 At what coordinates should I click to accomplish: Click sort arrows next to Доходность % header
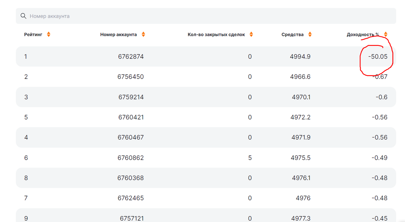[386, 35]
